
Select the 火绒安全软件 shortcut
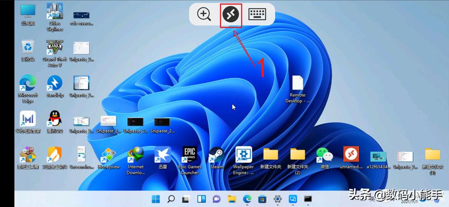(55, 158)
